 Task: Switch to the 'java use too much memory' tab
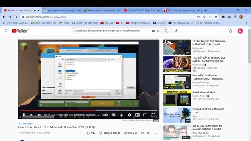click(x=62, y=11)
